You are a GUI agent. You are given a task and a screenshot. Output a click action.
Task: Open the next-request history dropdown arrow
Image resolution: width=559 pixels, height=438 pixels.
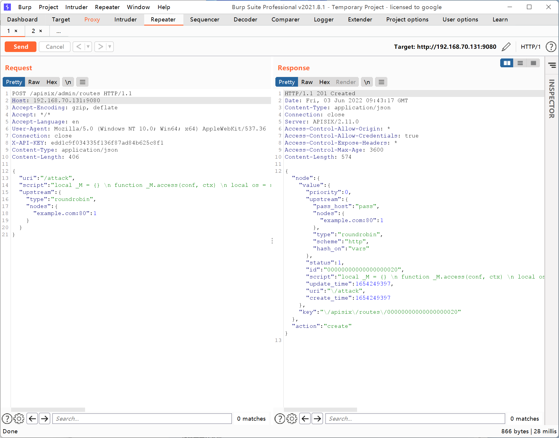[x=110, y=47]
